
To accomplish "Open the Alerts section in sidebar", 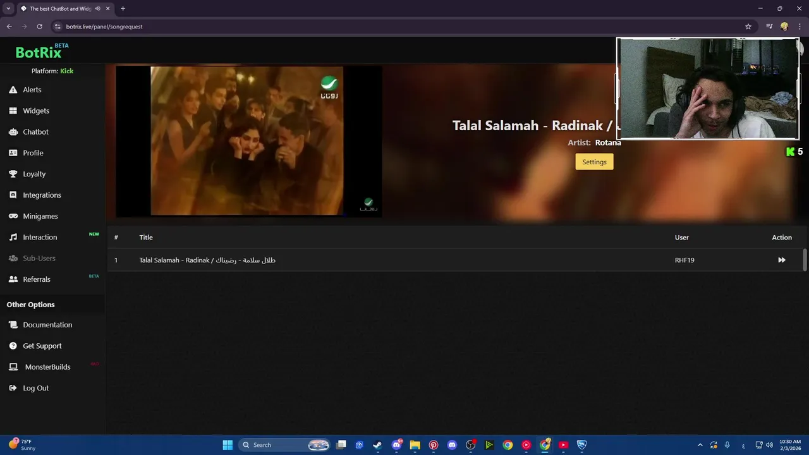I will [x=32, y=90].
